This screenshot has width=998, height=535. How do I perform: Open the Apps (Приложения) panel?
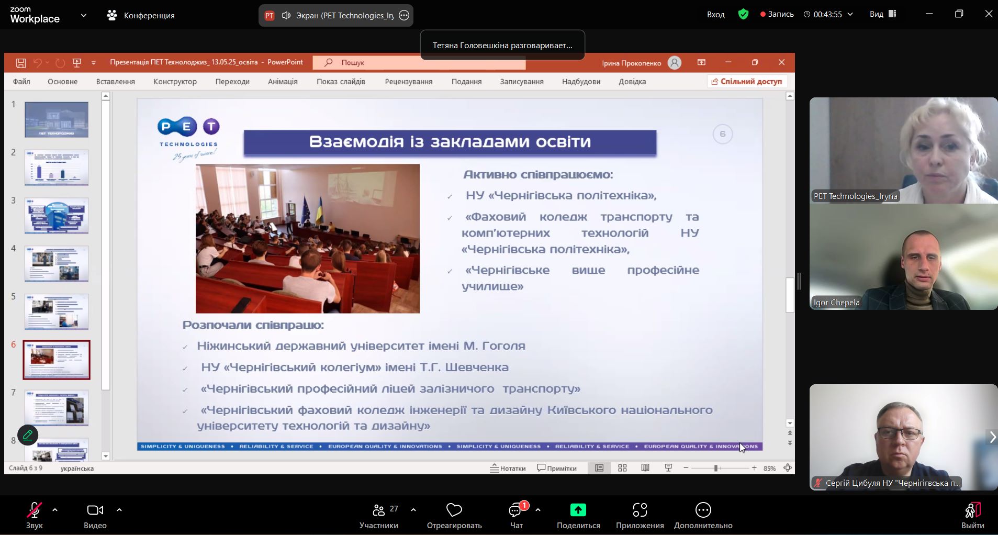point(640,515)
